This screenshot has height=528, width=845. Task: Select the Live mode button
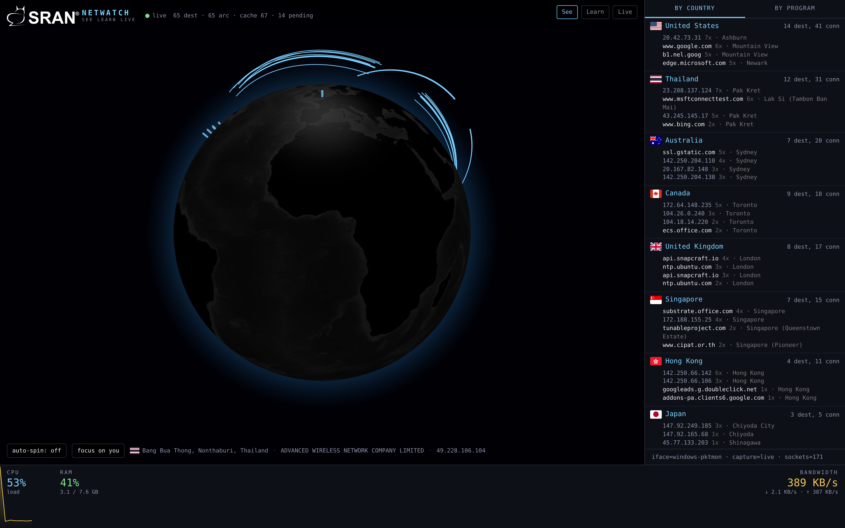[x=625, y=12]
